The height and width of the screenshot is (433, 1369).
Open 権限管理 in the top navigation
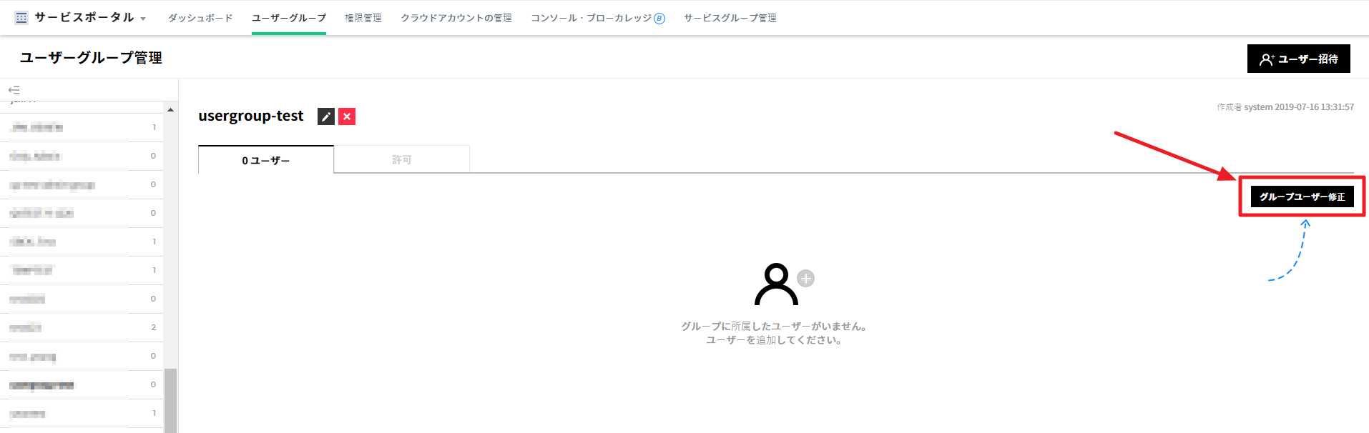pyautogui.click(x=363, y=18)
